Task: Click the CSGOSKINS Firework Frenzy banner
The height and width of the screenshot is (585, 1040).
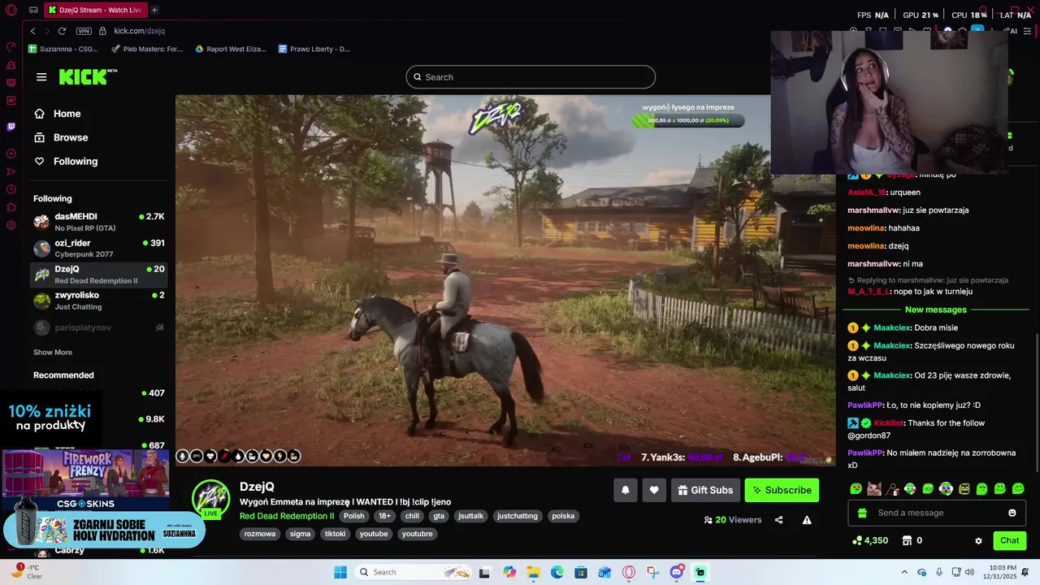Action: [85, 479]
